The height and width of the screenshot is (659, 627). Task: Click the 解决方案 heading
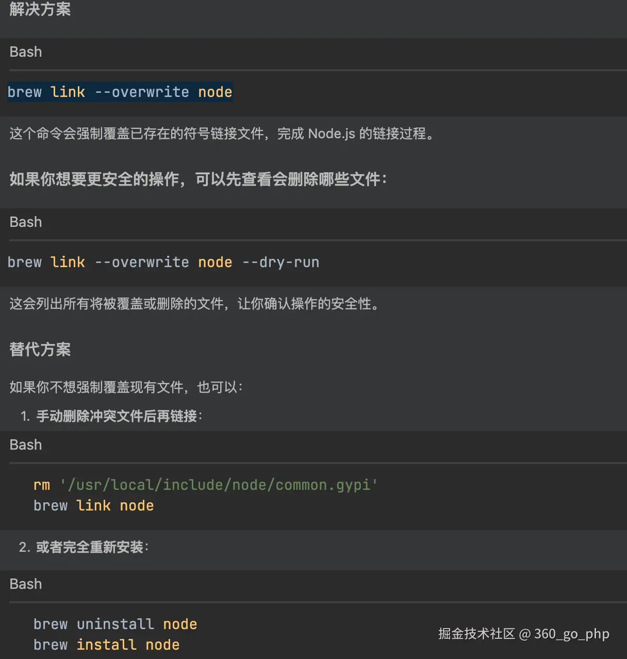(x=40, y=9)
